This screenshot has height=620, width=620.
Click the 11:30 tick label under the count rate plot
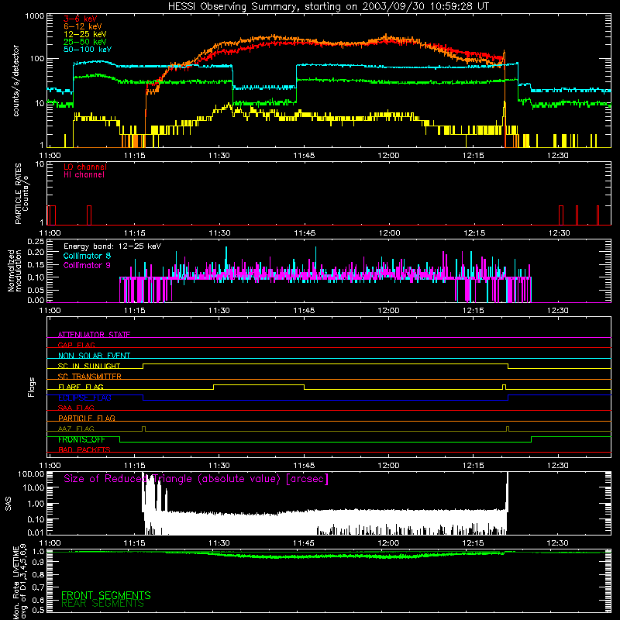click(219, 156)
